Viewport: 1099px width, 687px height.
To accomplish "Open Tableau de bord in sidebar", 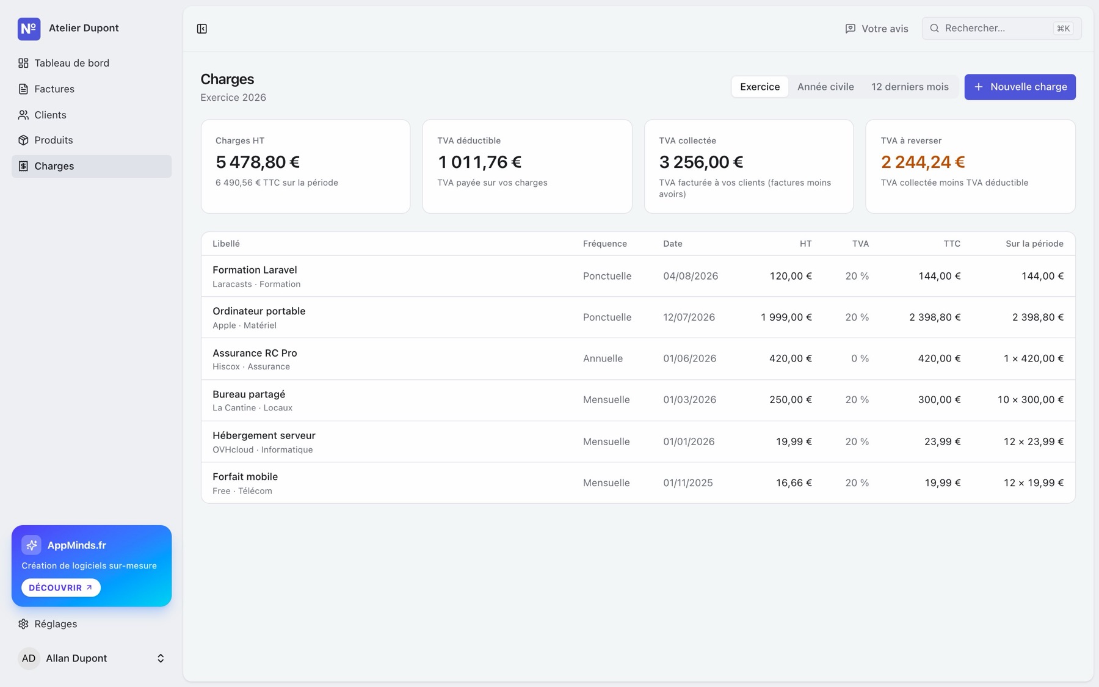I will pyautogui.click(x=92, y=63).
